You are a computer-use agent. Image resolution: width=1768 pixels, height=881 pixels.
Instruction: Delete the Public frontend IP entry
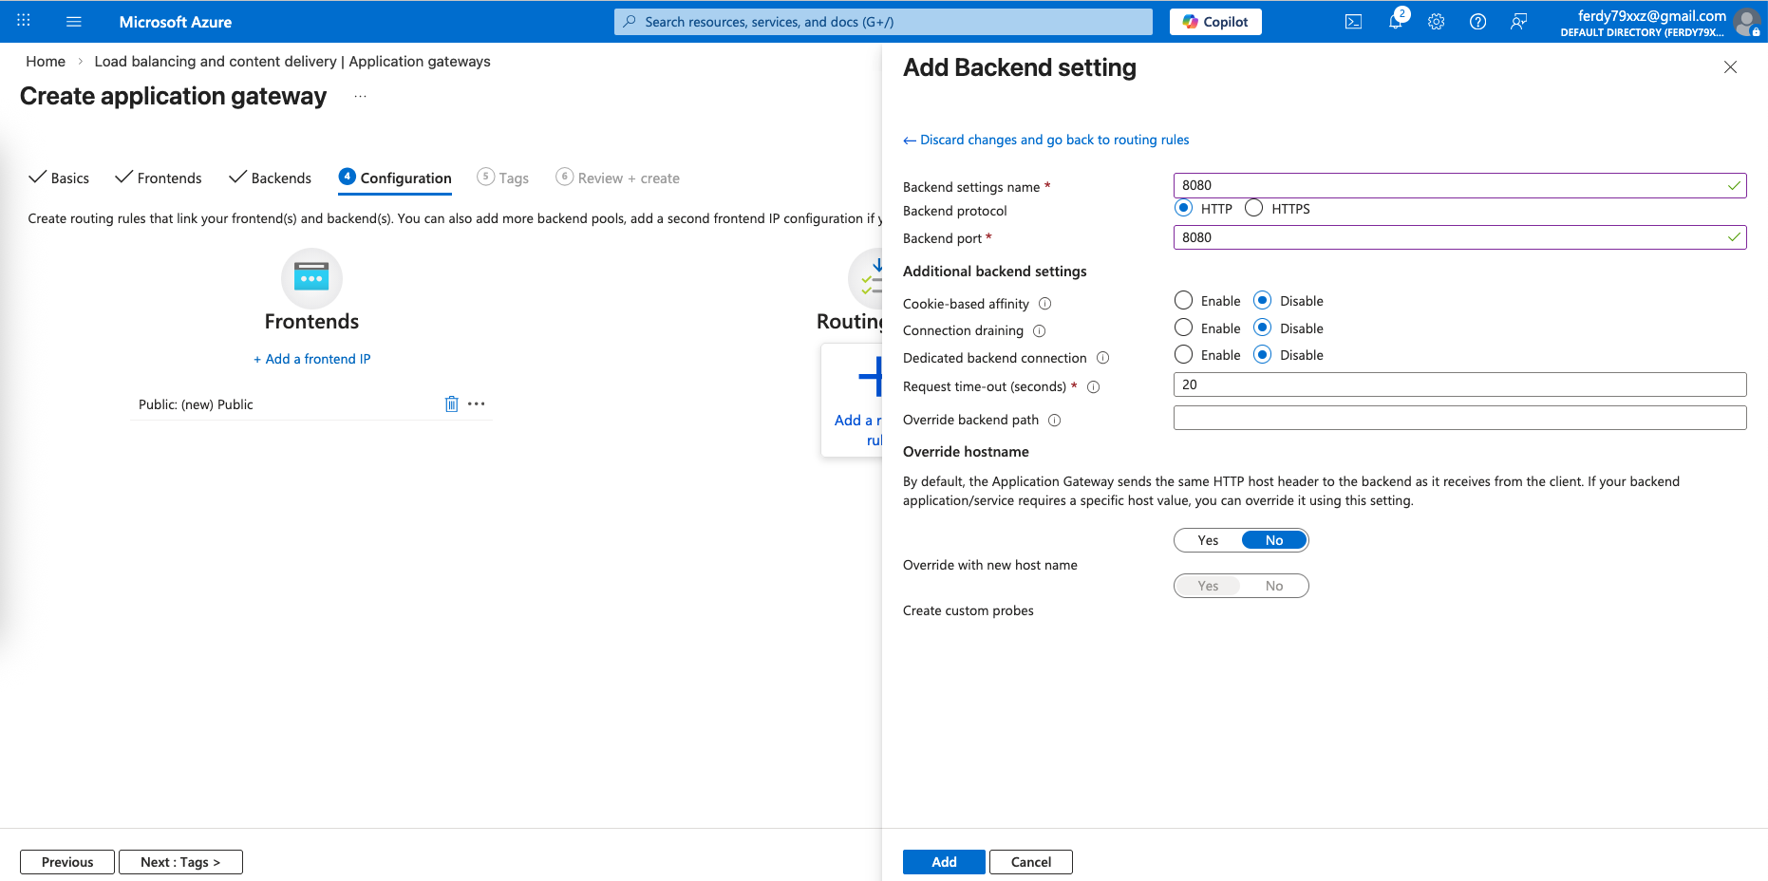[x=451, y=404]
